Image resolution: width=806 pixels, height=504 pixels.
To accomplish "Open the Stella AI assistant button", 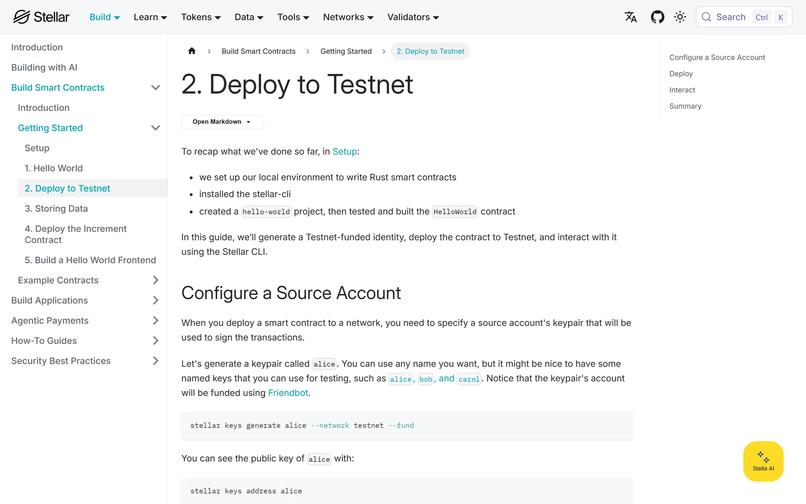I will (763, 461).
